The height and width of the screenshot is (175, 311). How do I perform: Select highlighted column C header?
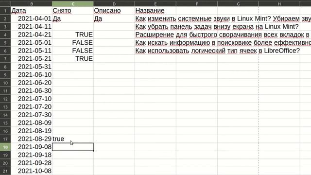[x=72, y=4]
